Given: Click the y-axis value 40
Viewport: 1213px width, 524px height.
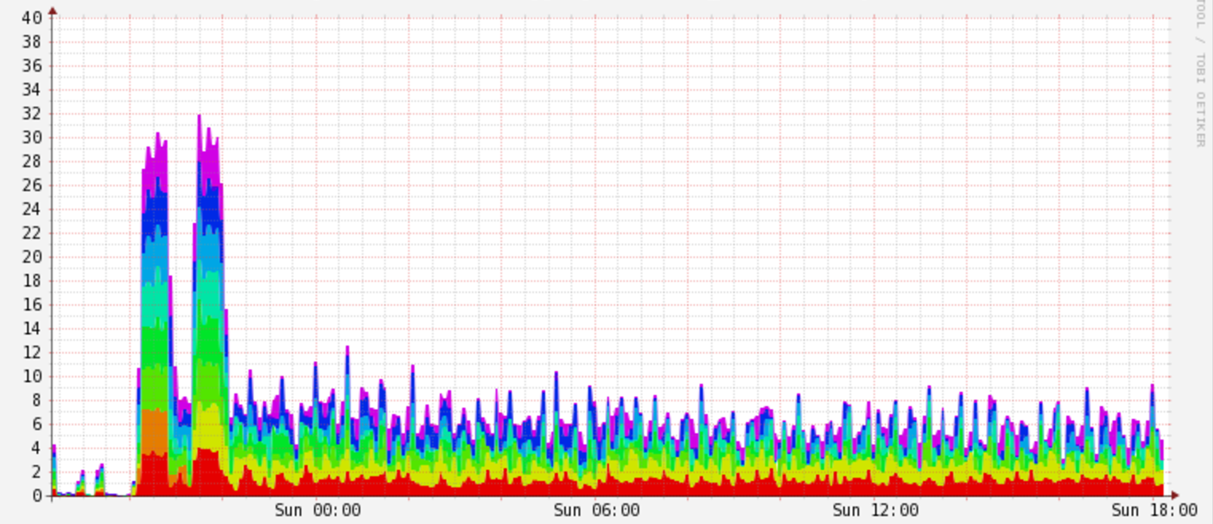Looking at the screenshot, I should 31,18.
